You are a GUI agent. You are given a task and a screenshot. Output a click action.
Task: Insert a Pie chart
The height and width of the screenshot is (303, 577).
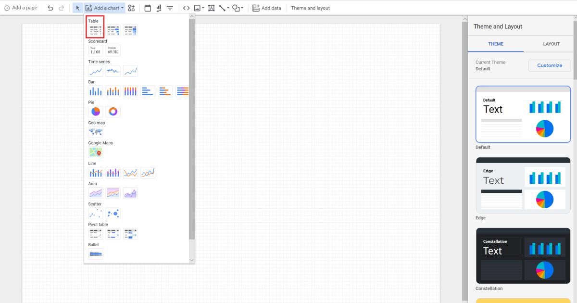[x=95, y=111]
